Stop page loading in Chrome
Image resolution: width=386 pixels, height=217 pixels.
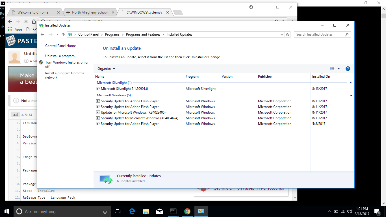[x=26, y=21]
